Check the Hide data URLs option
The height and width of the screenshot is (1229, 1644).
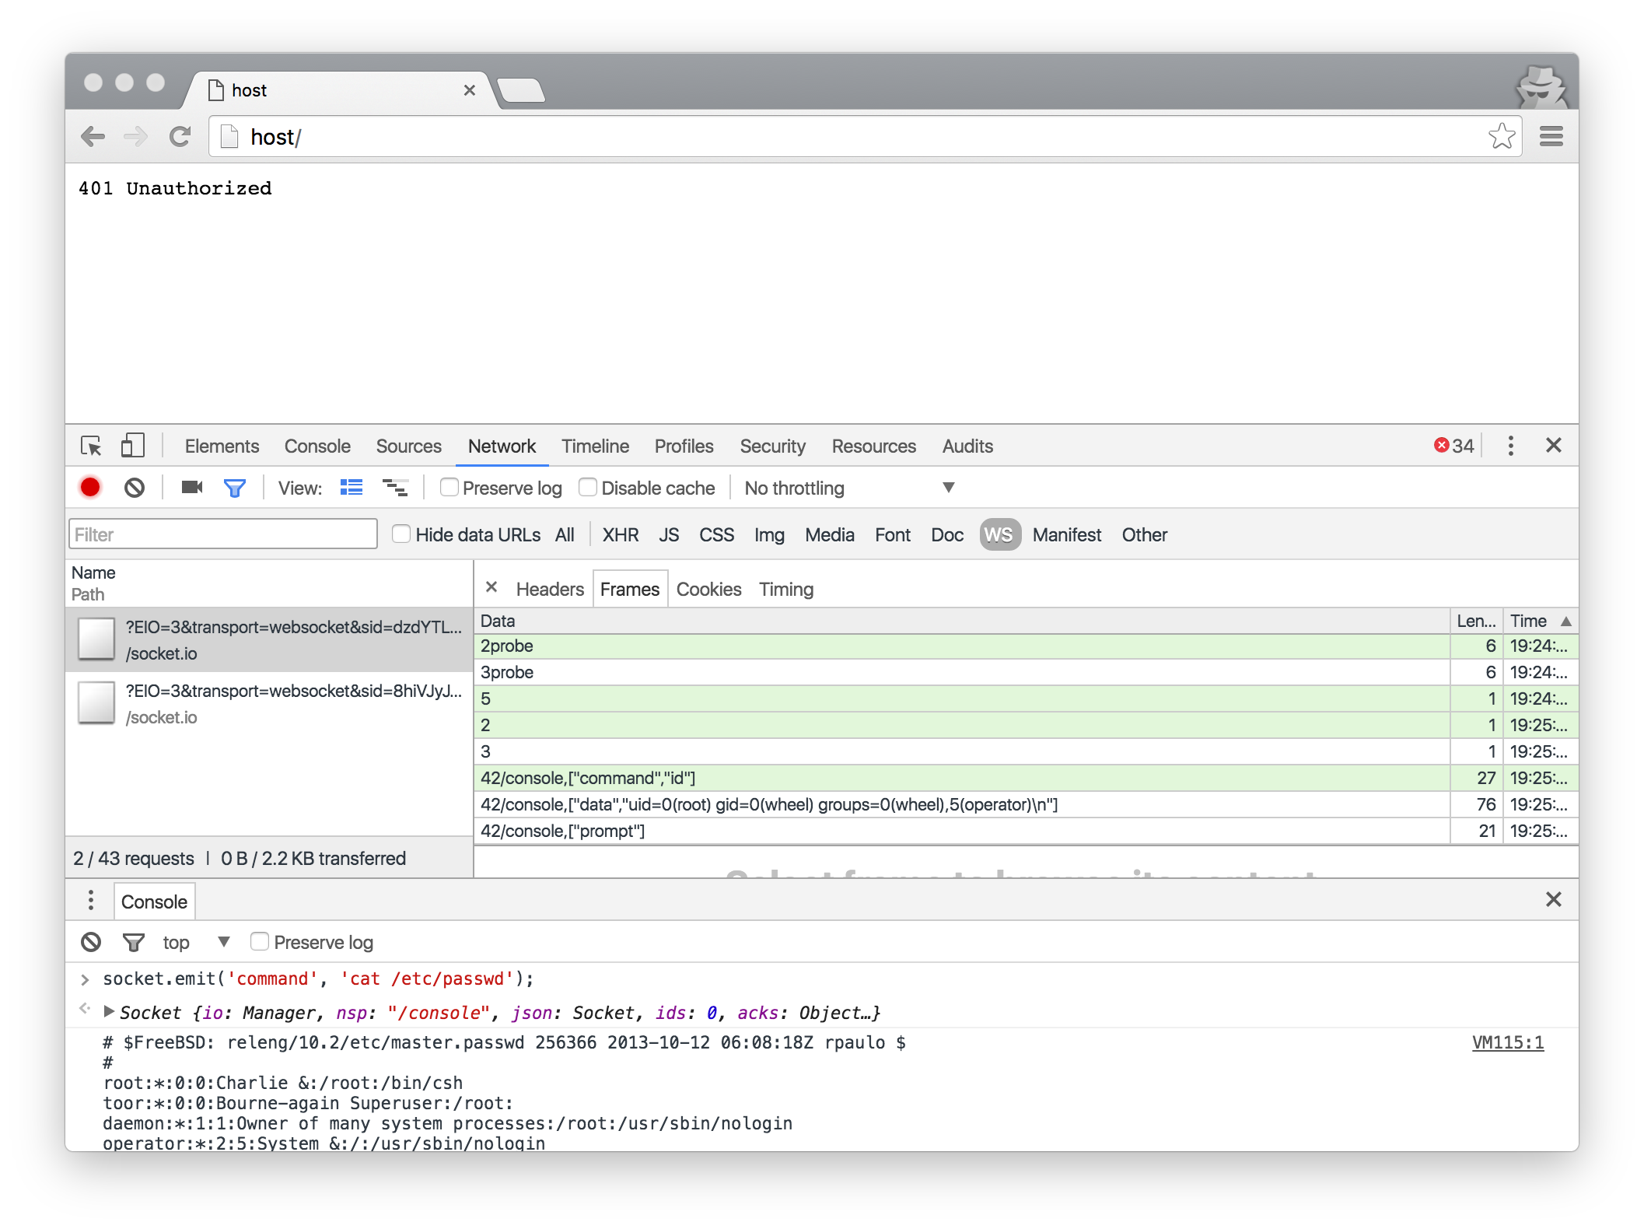tap(401, 534)
